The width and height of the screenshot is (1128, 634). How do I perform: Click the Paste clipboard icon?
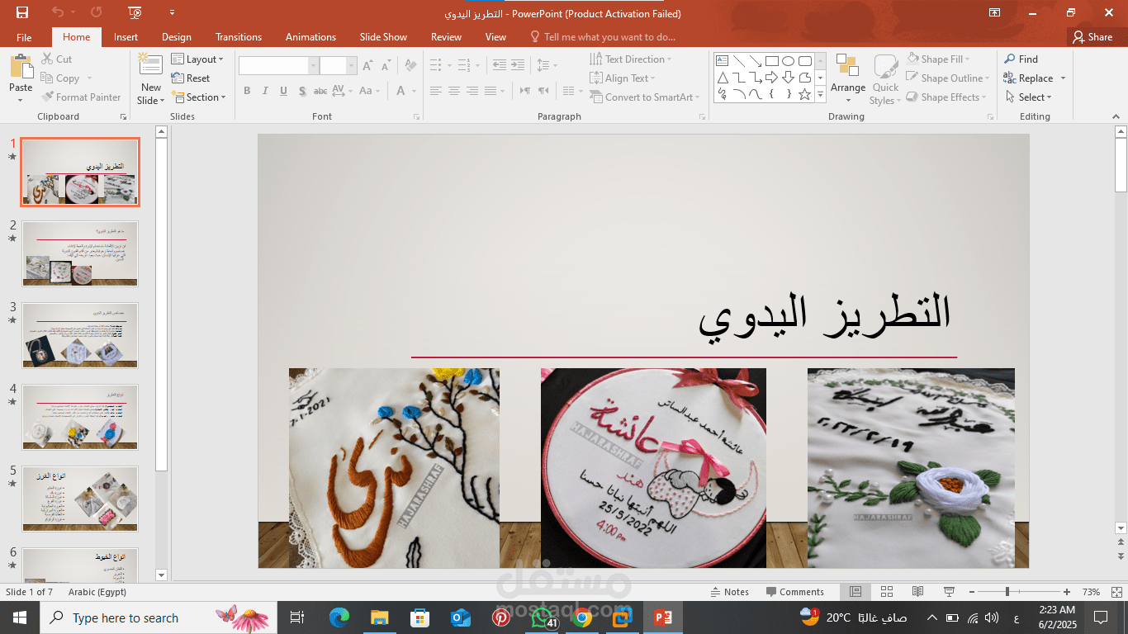click(x=21, y=68)
